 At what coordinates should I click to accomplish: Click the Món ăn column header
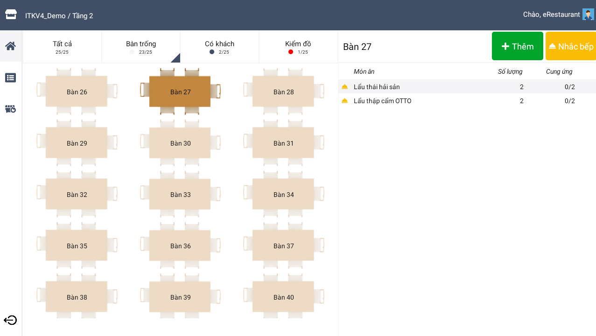pos(364,71)
